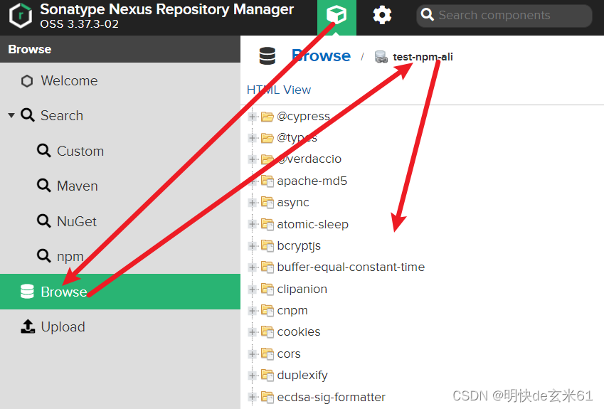The height and width of the screenshot is (409, 604).
Task: Open the npm search entry
Action: click(x=70, y=257)
